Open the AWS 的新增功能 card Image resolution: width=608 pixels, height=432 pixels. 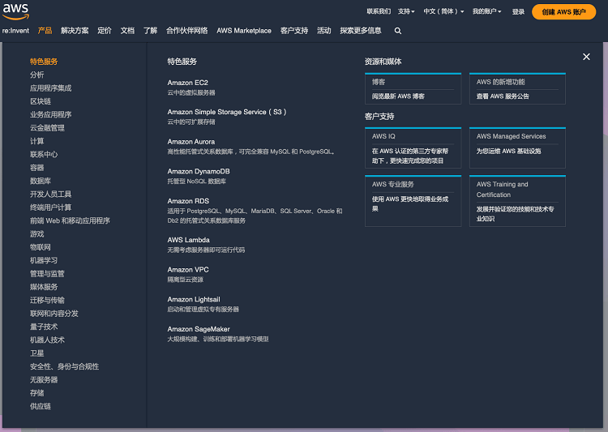click(517, 89)
